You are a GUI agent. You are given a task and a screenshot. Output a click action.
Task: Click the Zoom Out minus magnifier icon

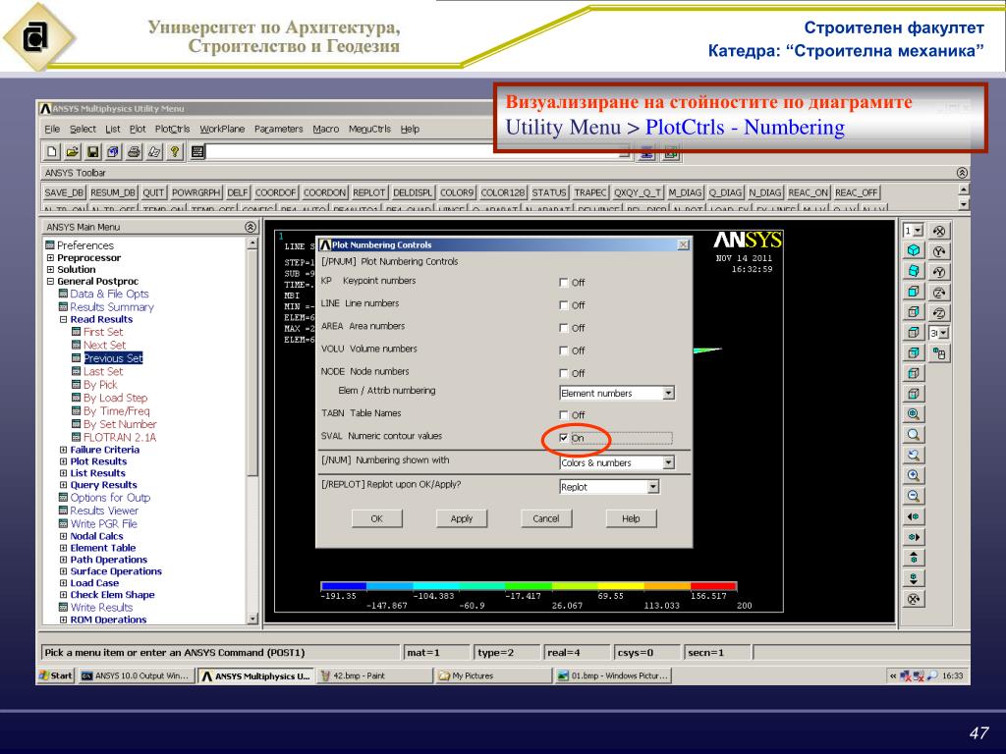click(914, 496)
